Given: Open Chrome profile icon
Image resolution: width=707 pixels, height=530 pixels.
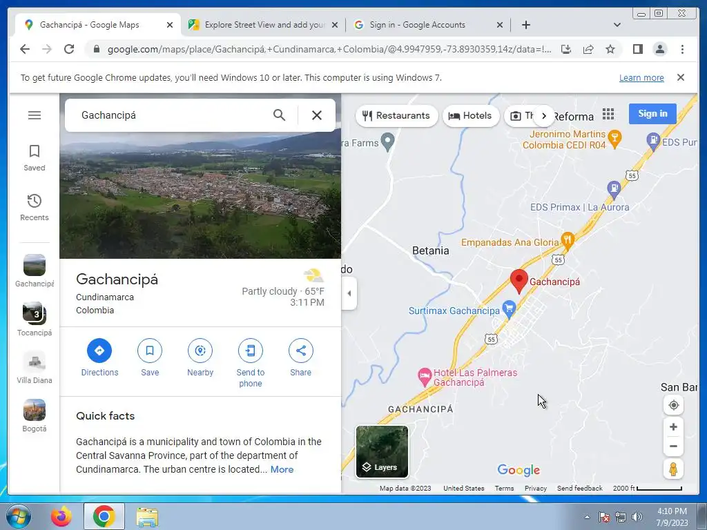Looking at the screenshot, I should point(659,49).
